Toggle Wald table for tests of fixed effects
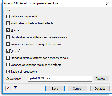Screen dimensions: 112x96 click(x=8, y=23)
